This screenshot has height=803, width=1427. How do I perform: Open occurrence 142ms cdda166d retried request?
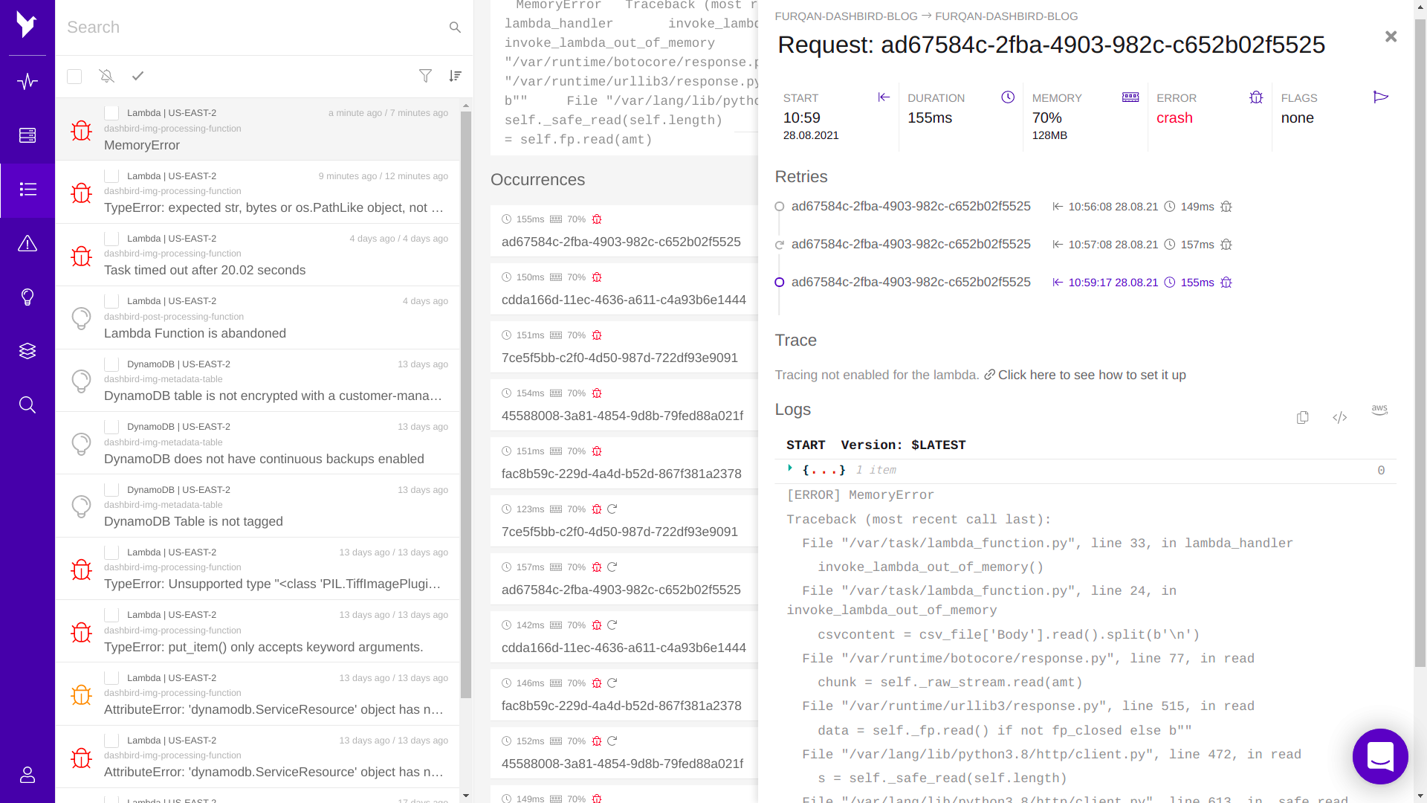tap(624, 637)
